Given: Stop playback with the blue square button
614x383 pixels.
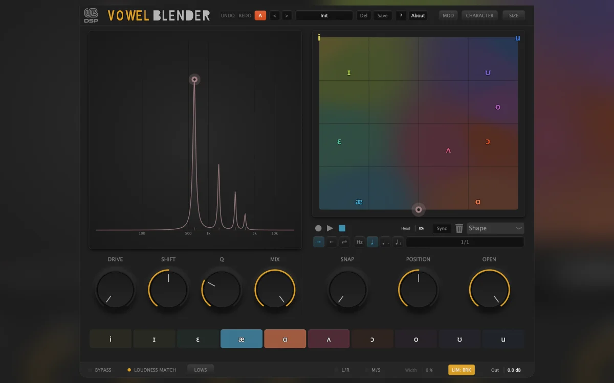Looking at the screenshot, I should tap(342, 228).
